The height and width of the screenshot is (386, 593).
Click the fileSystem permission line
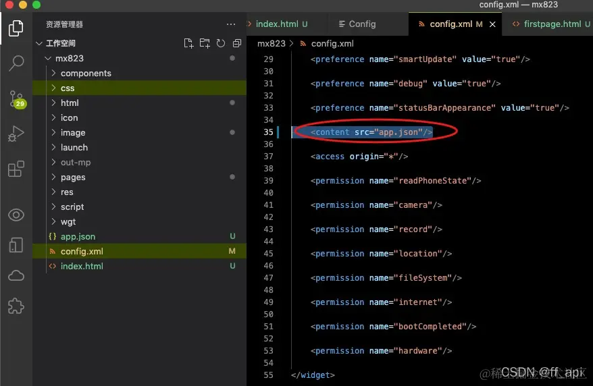click(386, 278)
